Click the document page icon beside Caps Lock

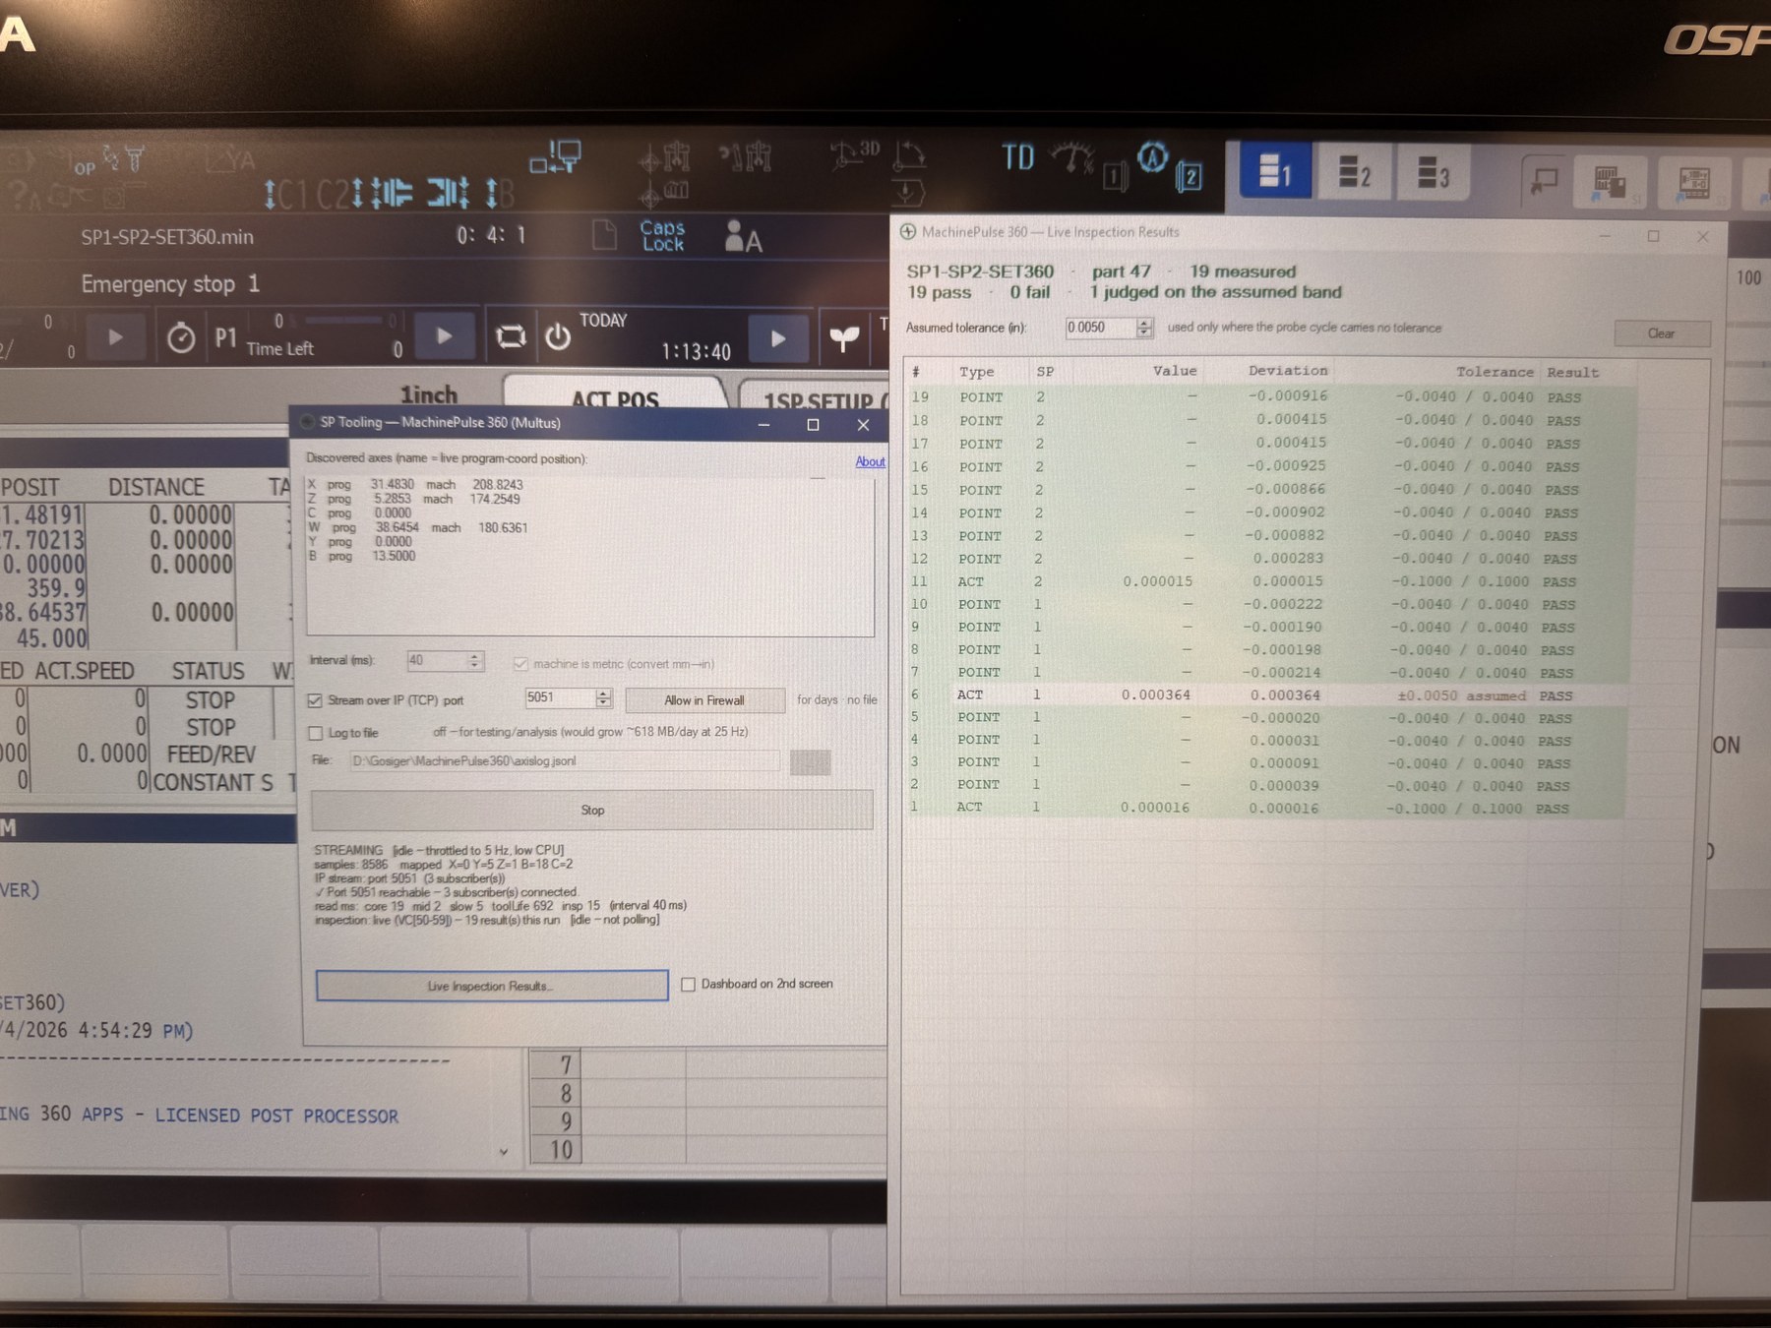(x=604, y=235)
